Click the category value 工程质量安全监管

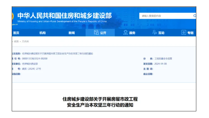(163, 59)
